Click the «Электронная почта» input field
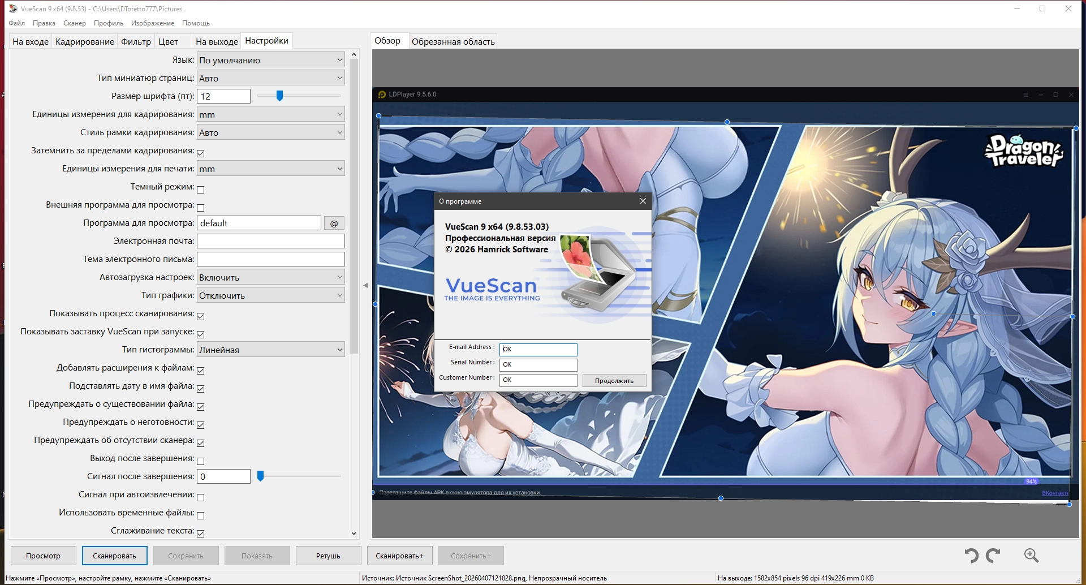 click(271, 241)
